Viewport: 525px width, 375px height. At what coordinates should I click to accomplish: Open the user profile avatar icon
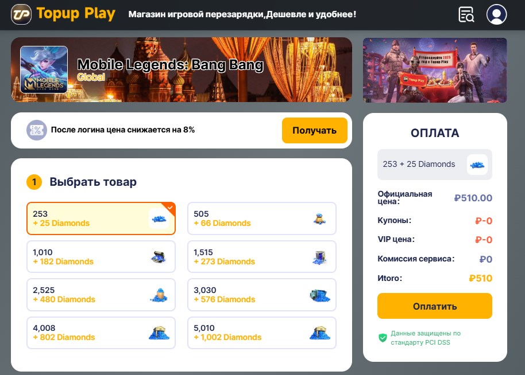496,14
